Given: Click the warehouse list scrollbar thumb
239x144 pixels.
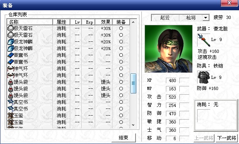Looking at the screenshot, I should (x=133, y=83).
